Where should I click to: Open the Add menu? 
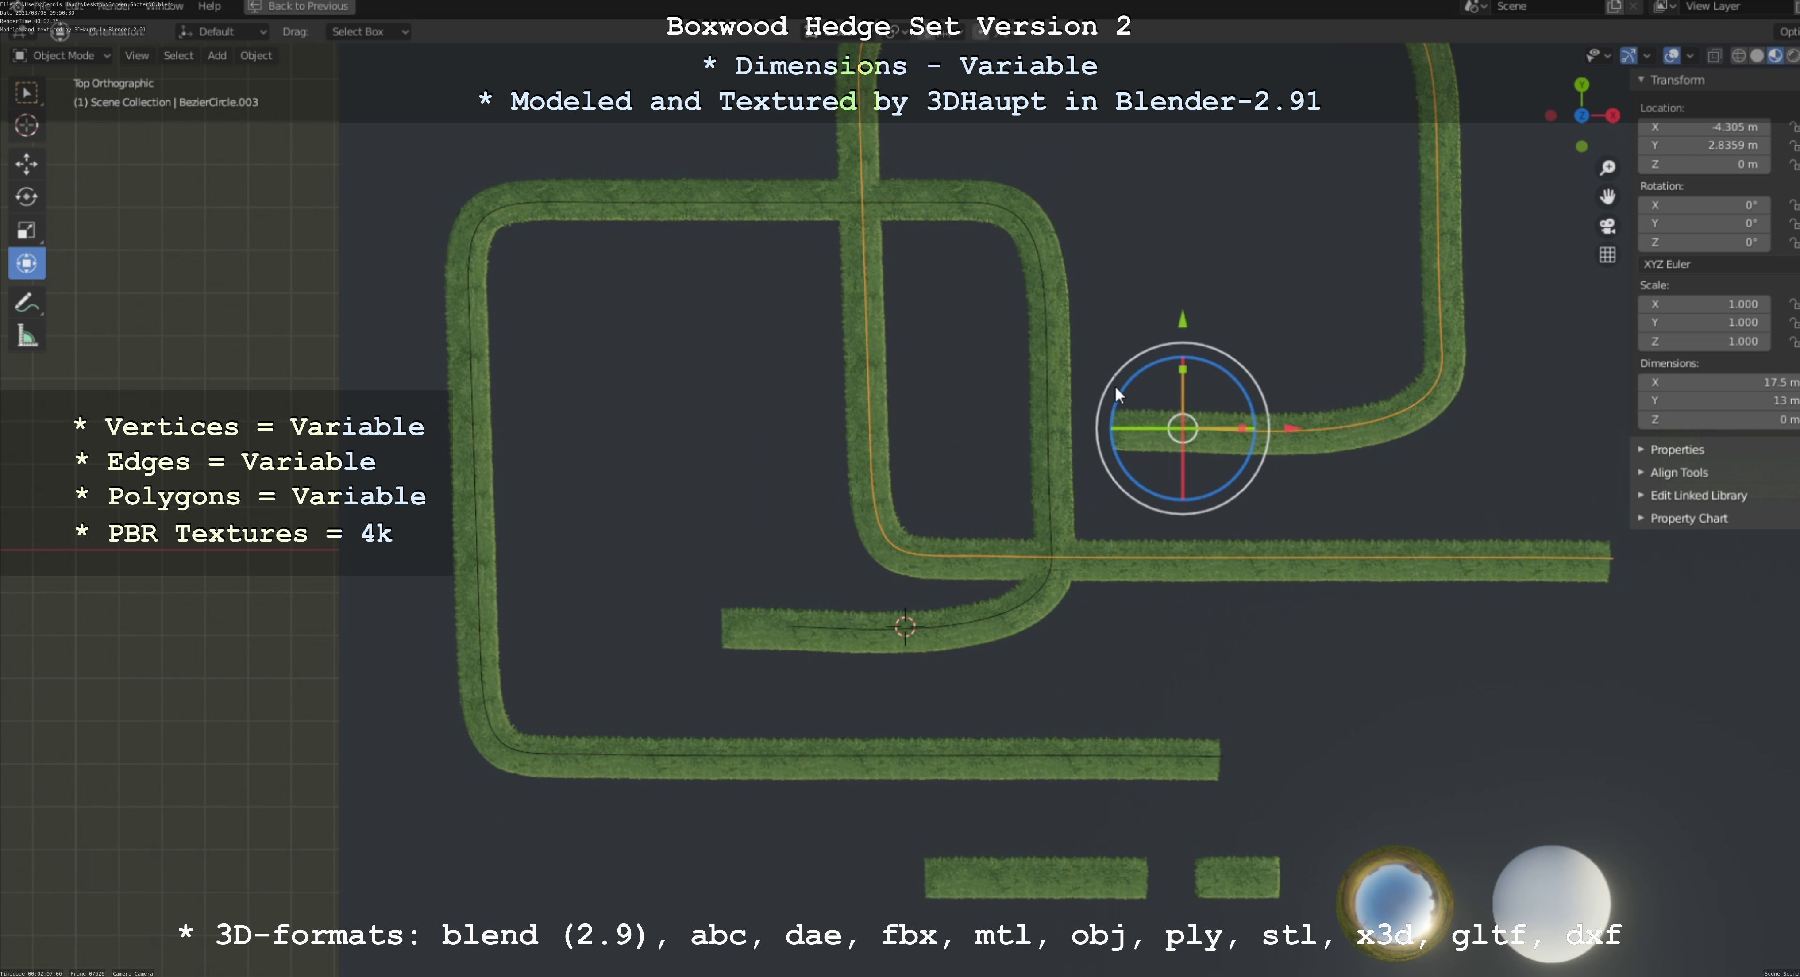(x=216, y=56)
